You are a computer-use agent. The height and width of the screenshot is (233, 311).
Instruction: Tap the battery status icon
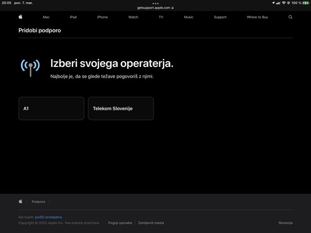(306, 3)
